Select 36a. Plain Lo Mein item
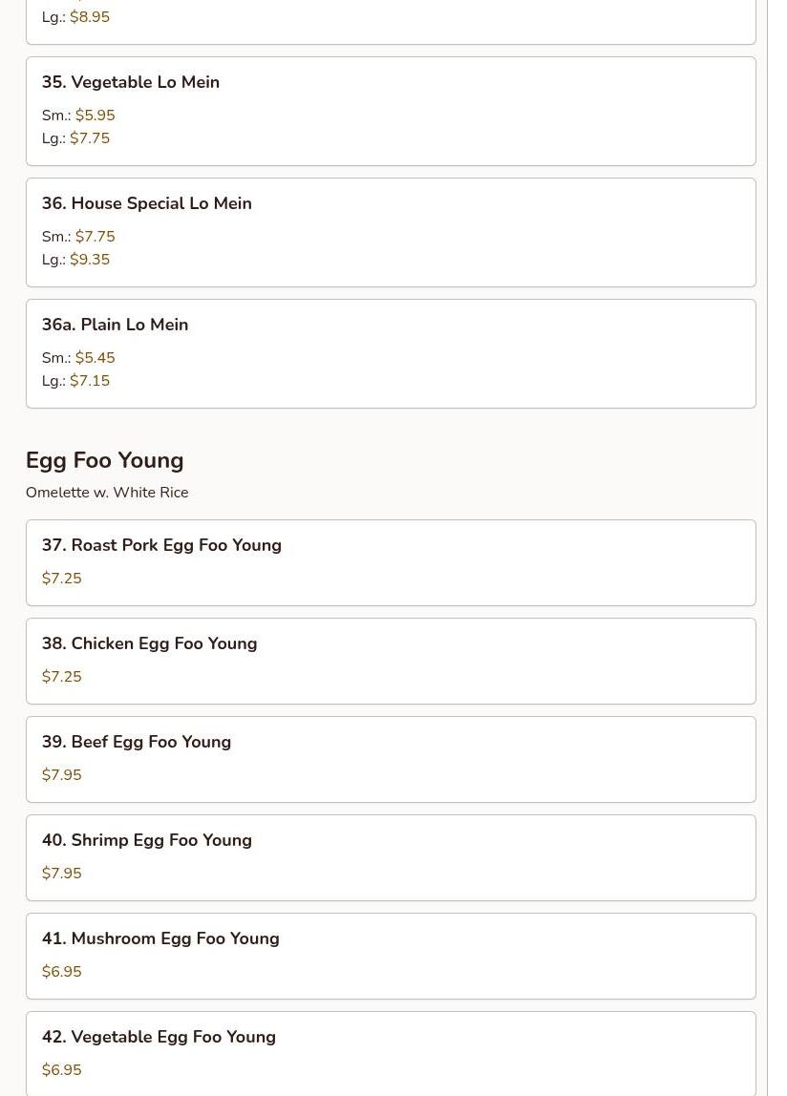This screenshot has height=1096, width=787. click(391, 353)
